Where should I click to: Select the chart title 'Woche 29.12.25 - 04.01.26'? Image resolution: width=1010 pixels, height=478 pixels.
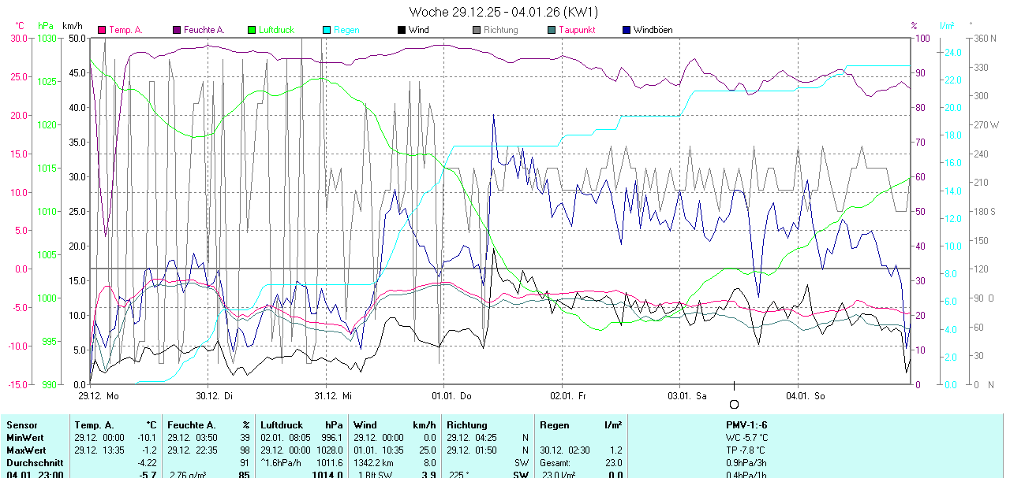(x=503, y=12)
